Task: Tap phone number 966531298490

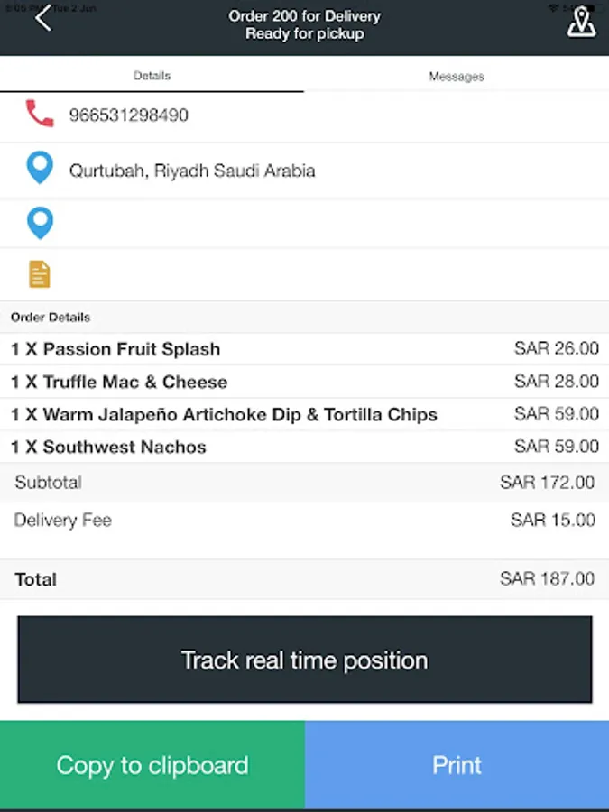Action: [x=129, y=115]
